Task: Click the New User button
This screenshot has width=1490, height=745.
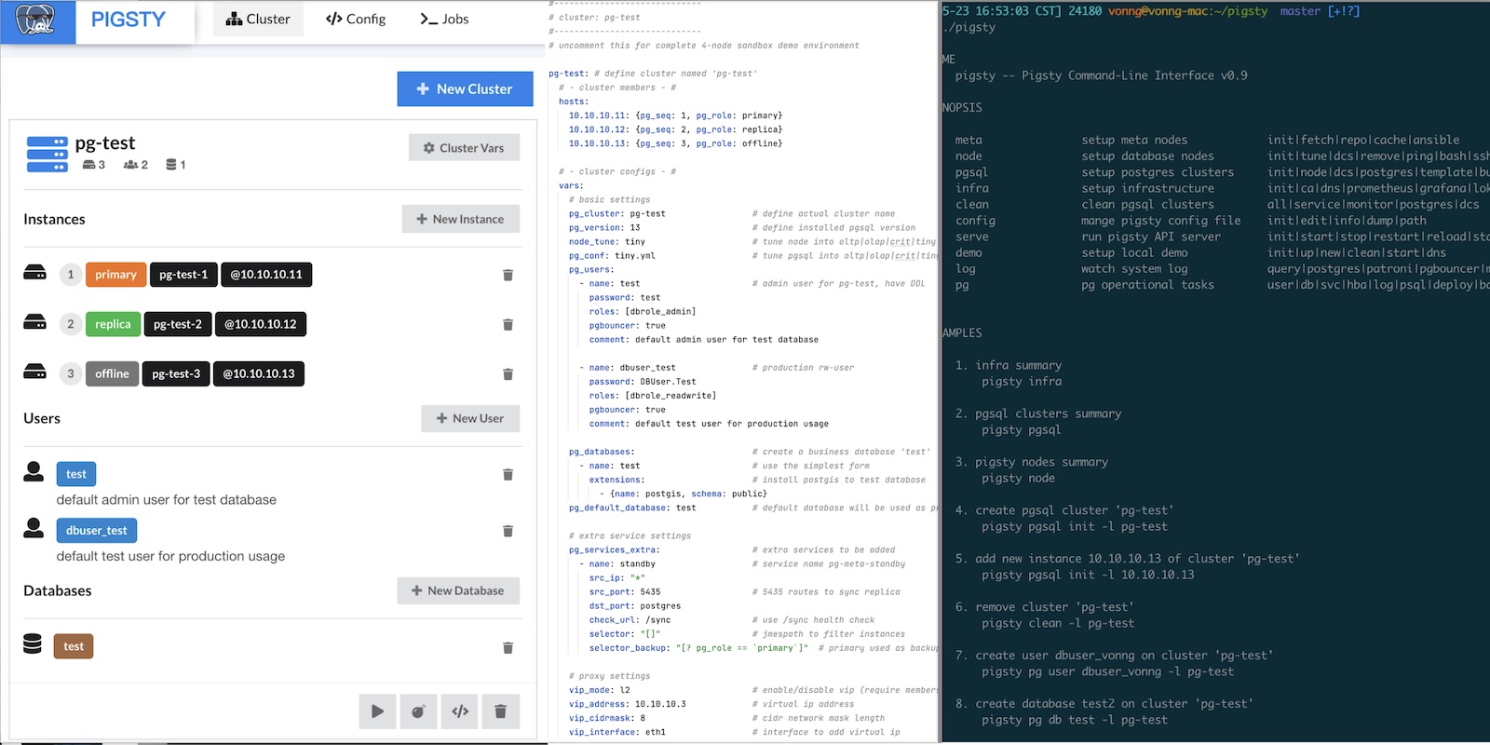Action: coord(470,418)
